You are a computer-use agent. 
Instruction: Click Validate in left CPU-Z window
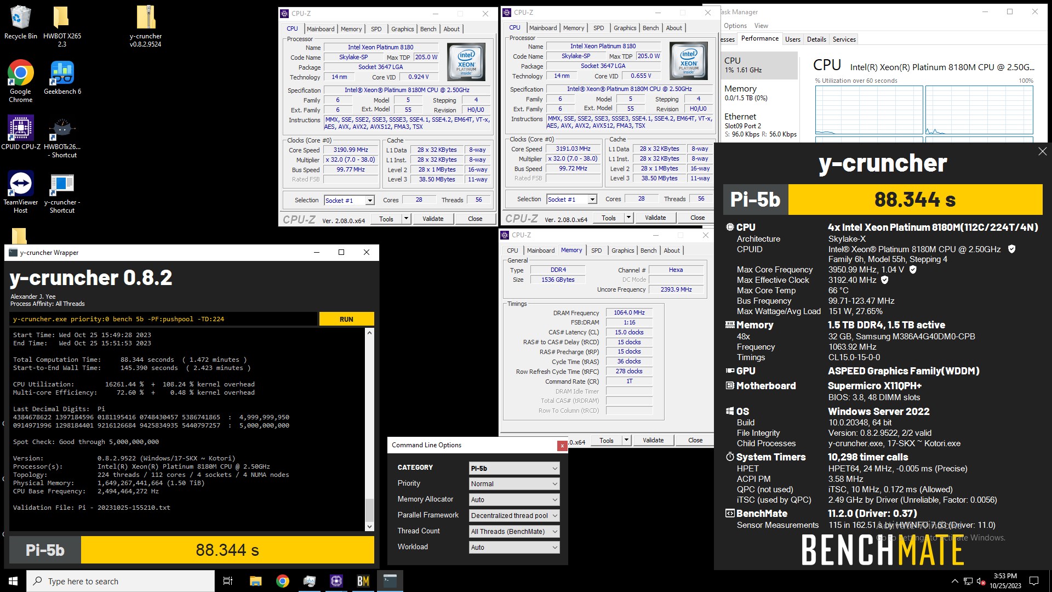click(x=433, y=219)
